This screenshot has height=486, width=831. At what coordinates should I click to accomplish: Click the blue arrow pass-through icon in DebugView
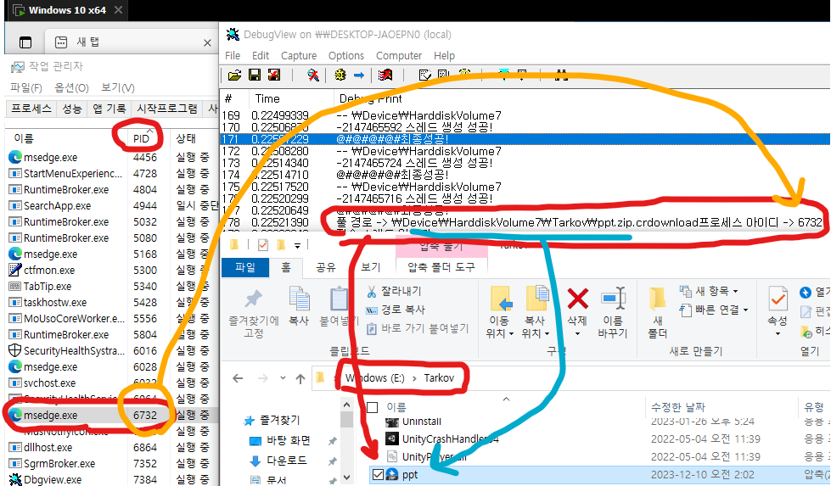359,75
